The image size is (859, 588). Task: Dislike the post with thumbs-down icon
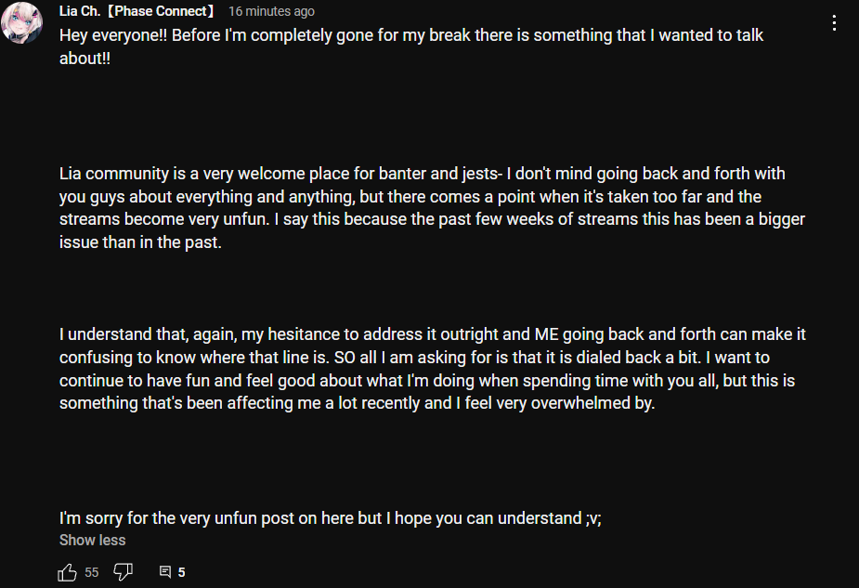[x=124, y=572]
